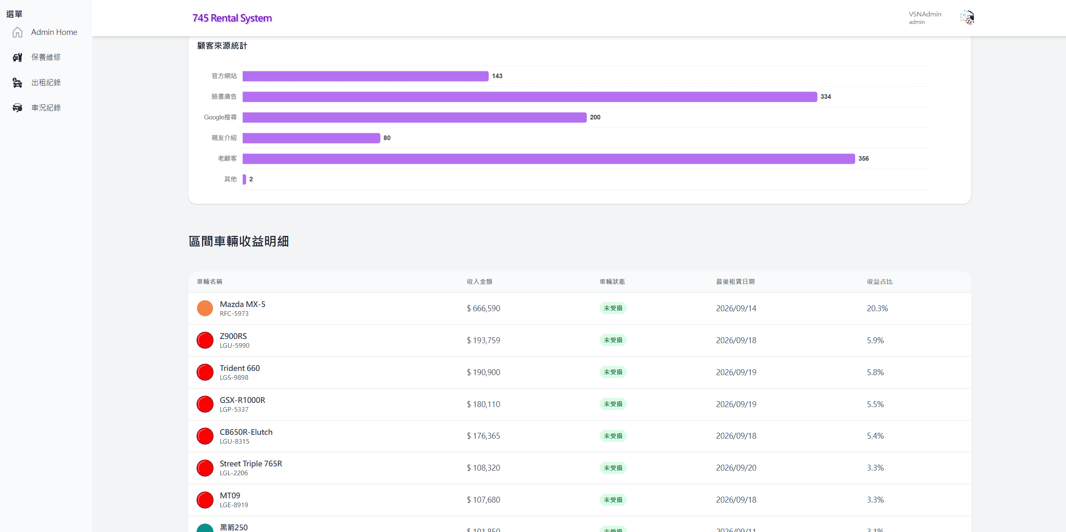This screenshot has height=532, width=1066.
Task: Click the 車況紀錄 car condition icon
Action: (x=17, y=108)
